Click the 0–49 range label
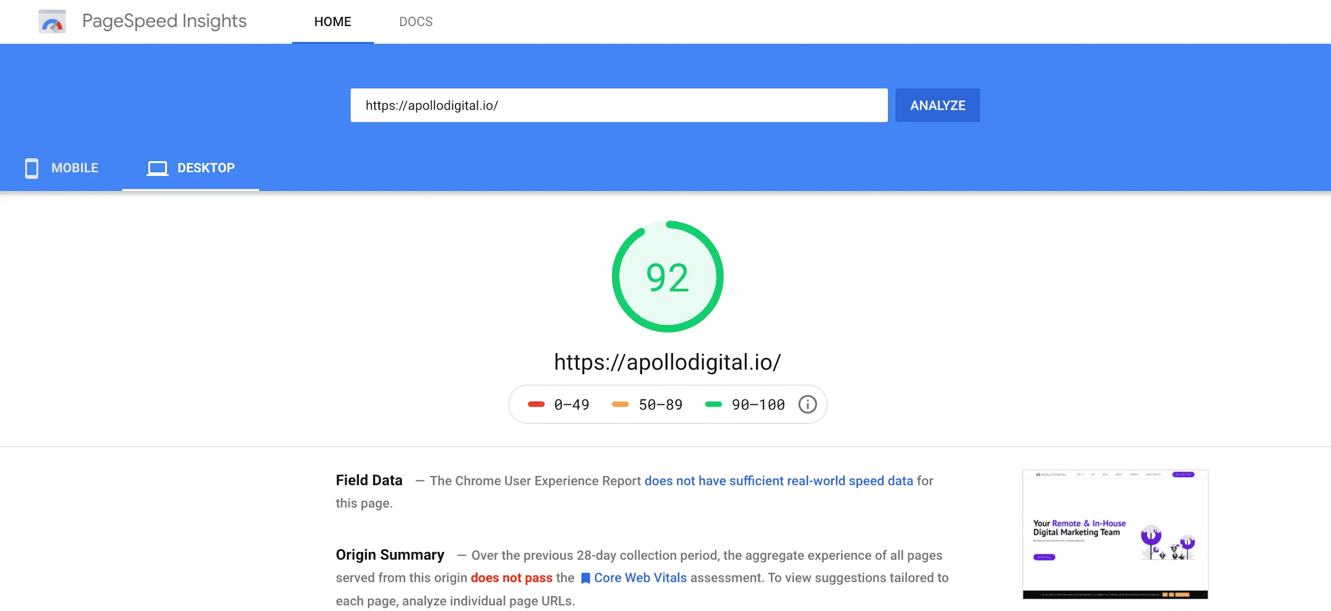This screenshot has height=611, width=1331. click(x=572, y=405)
